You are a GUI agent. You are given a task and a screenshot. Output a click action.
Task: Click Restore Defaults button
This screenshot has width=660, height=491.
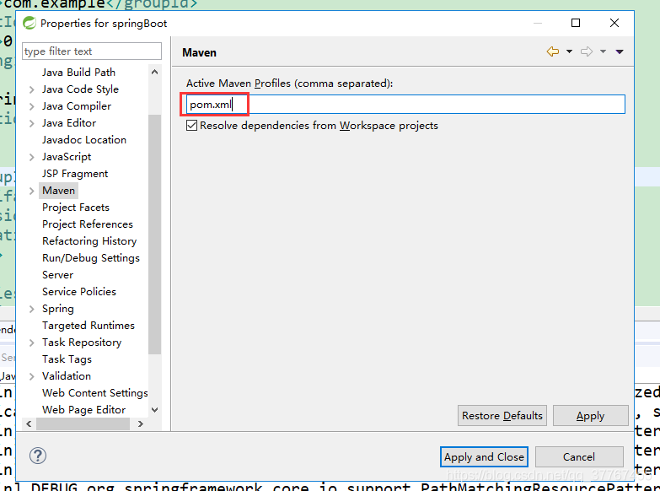[502, 416]
